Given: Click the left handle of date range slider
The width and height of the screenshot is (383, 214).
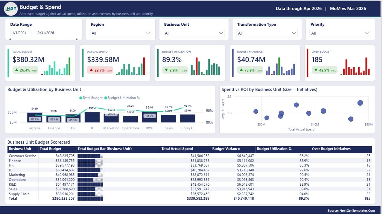Looking at the screenshot, I should pos(10,39).
